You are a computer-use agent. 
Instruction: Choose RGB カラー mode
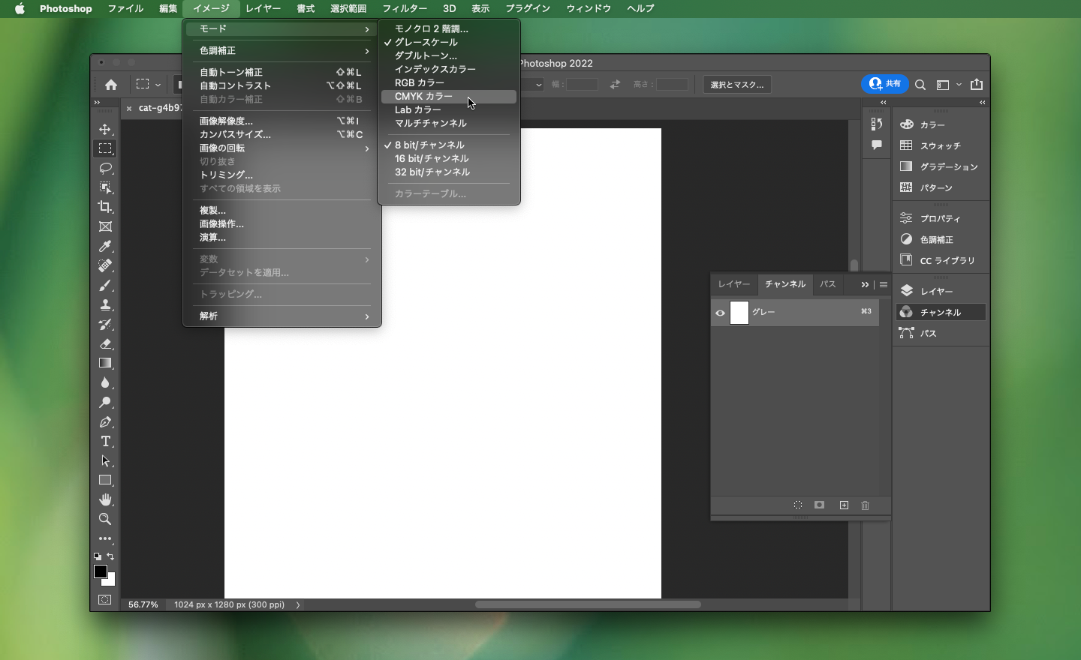[449, 82]
